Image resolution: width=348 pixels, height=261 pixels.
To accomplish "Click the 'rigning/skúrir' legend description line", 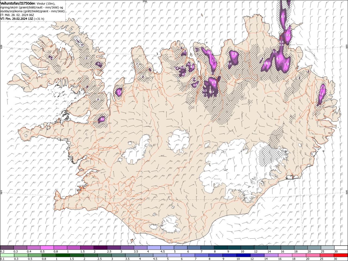I will (32, 7).
